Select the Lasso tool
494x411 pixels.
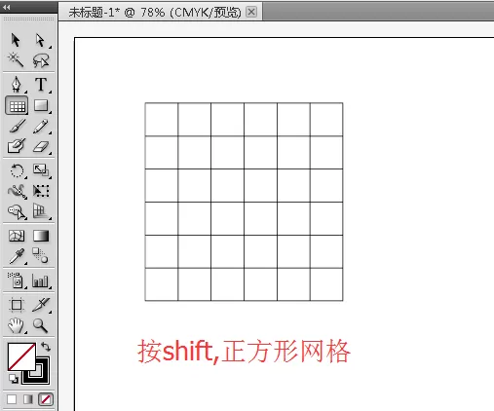[x=41, y=60]
